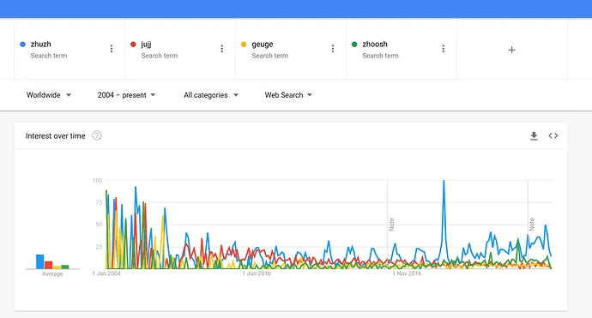This screenshot has width=592, height=318.
Task: Add a comparison term with plus icon
Action: click(512, 50)
